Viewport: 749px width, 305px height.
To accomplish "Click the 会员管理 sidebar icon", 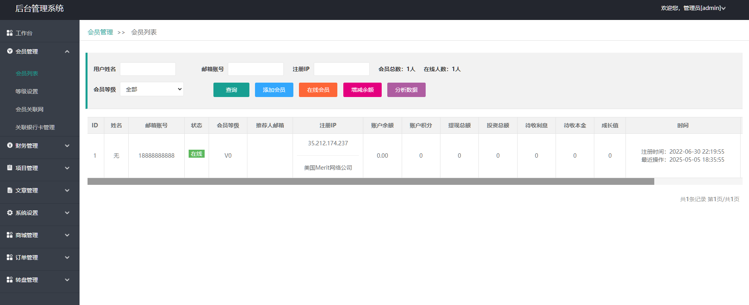I will pos(10,51).
